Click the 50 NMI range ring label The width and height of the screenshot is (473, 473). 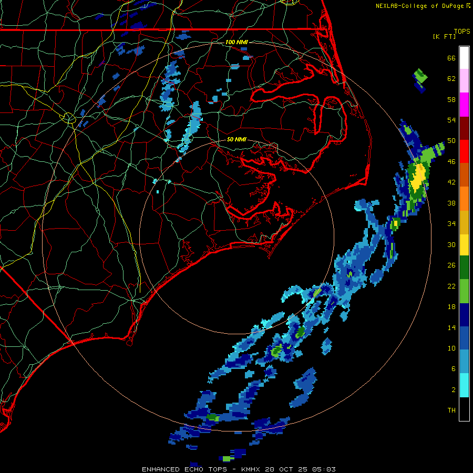click(236, 139)
